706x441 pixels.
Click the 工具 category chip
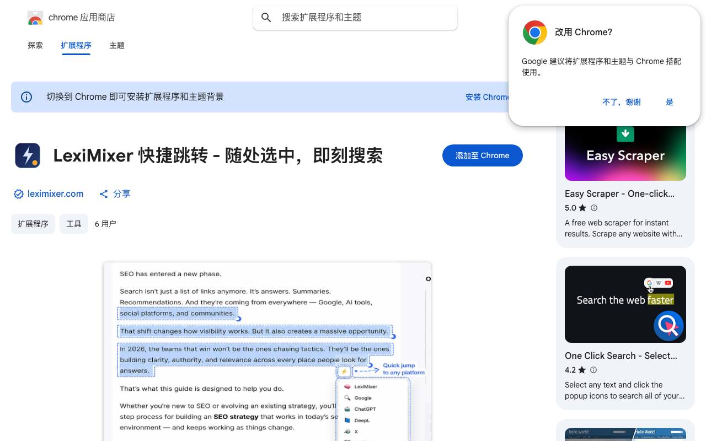tap(74, 224)
